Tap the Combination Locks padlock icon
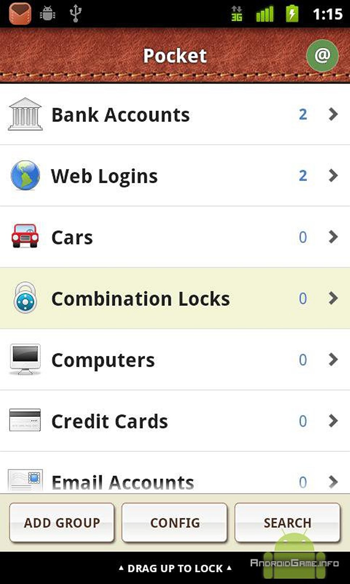The height and width of the screenshot is (584, 350). (25, 298)
